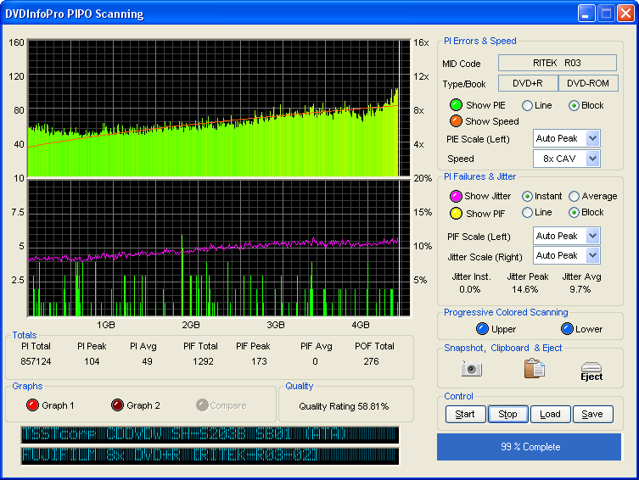639x480 pixels.
Task: Toggle the yellow Show PIF indicator
Action: (456, 214)
